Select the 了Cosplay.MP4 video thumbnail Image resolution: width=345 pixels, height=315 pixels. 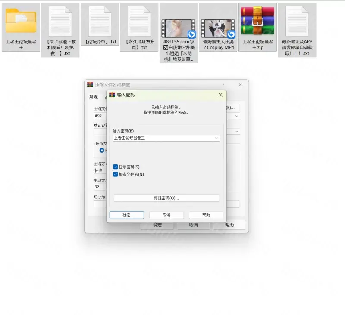[218, 28]
